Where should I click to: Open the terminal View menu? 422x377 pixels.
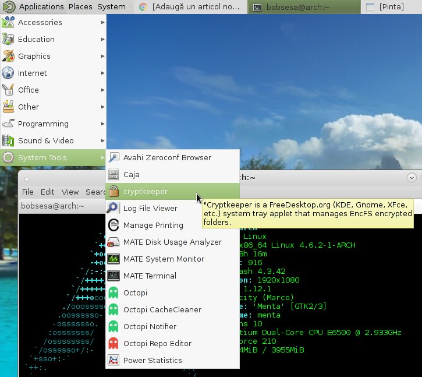pyautogui.click(x=70, y=192)
